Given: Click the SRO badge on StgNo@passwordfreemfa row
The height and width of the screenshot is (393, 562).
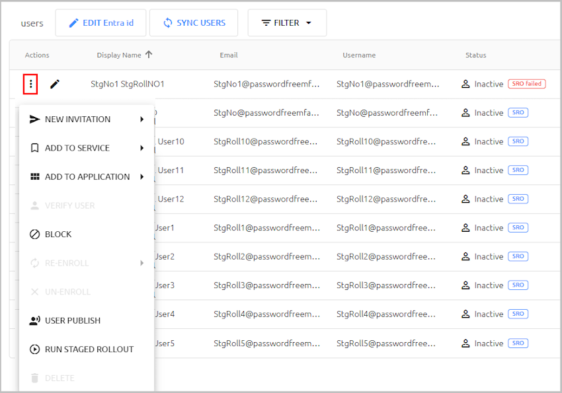Looking at the screenshot, I should [518, 113].
